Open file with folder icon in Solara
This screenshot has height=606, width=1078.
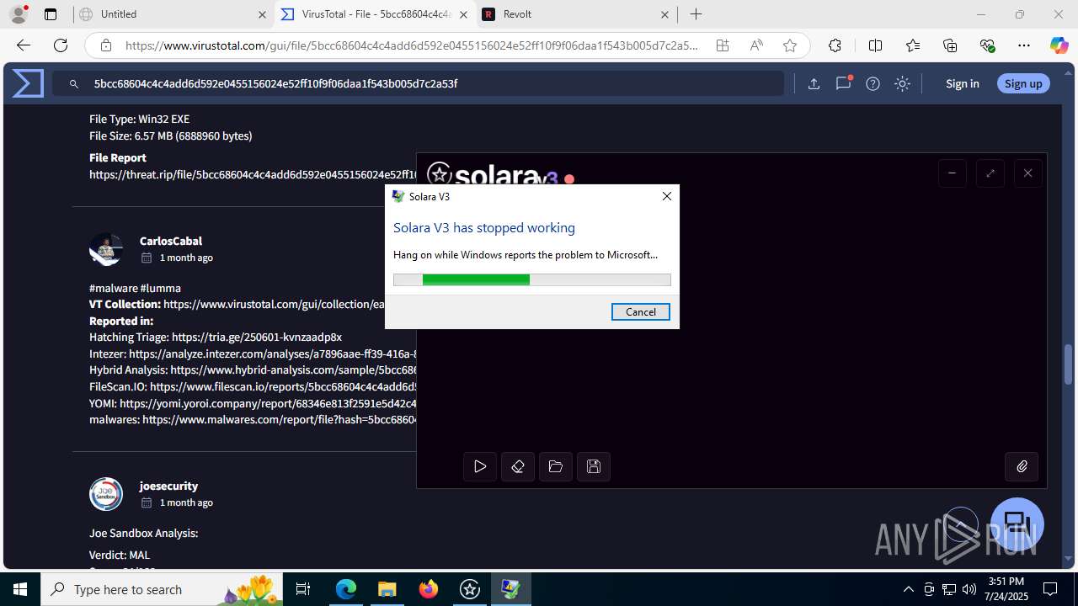[556, 466]
